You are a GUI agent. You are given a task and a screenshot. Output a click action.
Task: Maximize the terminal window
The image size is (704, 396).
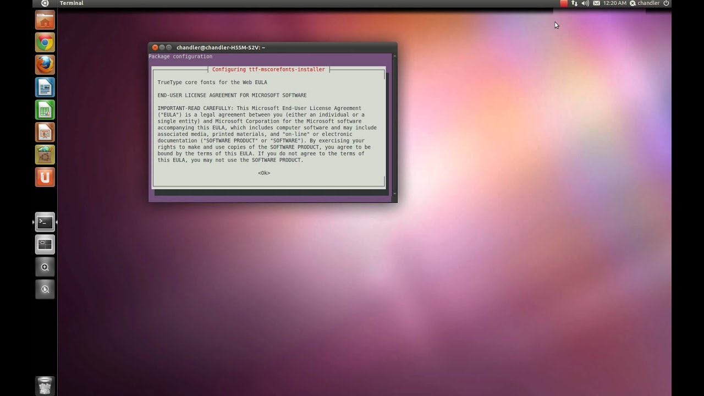169,48
